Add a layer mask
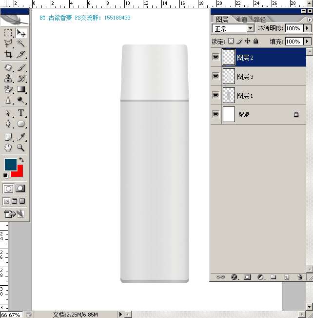313x318 pixels. coord(247,277)
